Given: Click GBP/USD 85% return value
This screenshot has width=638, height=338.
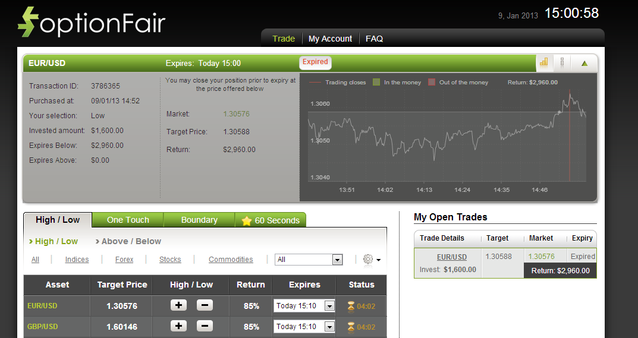Looking at the screenshot, I should [251, 327].
